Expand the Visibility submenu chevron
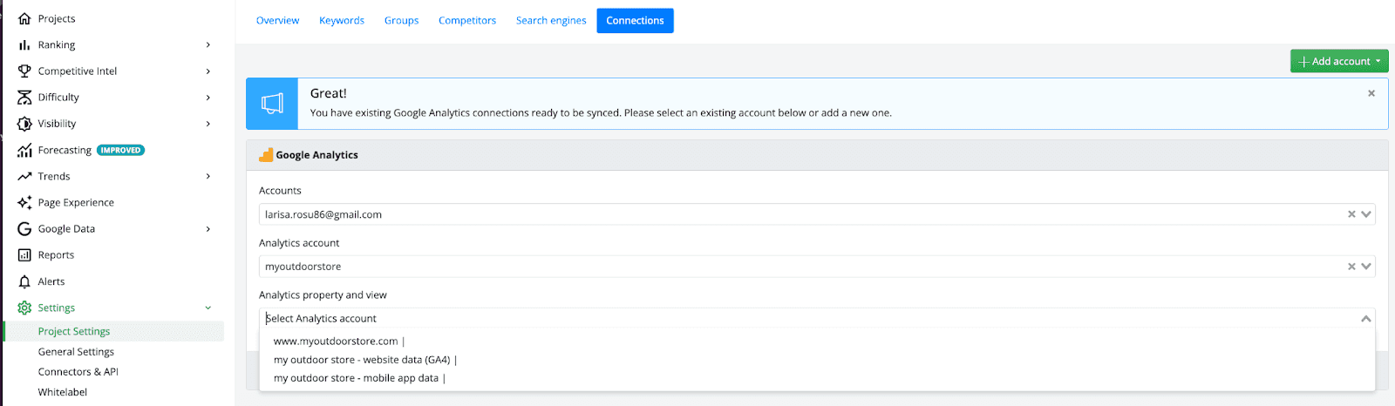Viewport: 1395px width, 406px height. (x=208, y=124)
